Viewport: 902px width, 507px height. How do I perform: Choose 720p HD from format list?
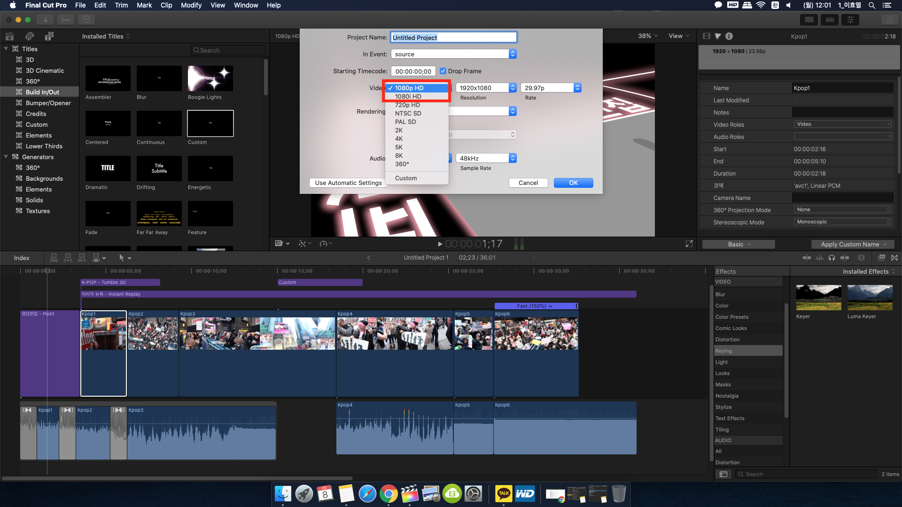[x=407, y=105]
